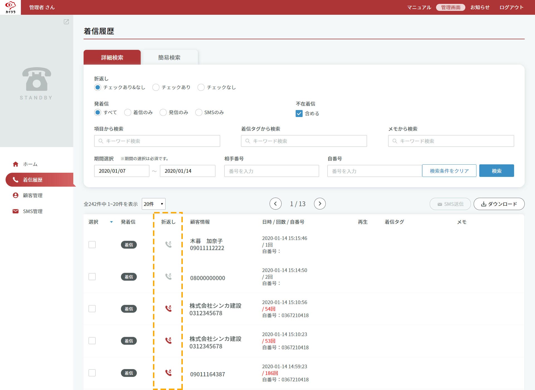Open the 20件 per-page dropdown
Screen dimensions: 535x390
click(154, 204)
